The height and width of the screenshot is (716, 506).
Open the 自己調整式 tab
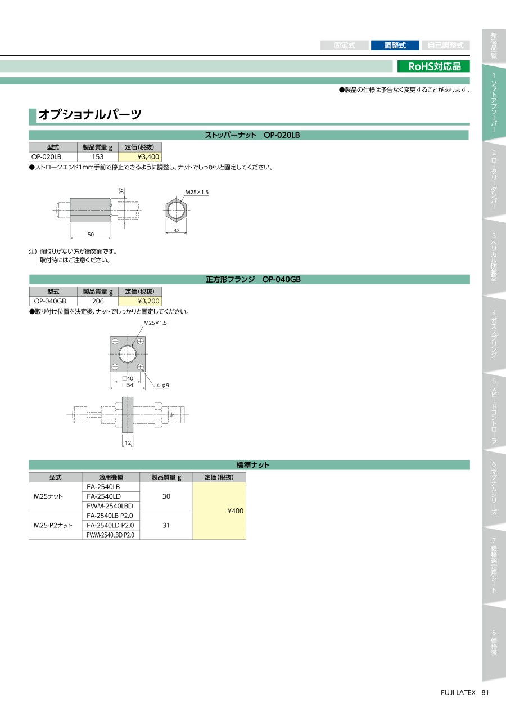(x=445, y=46)
